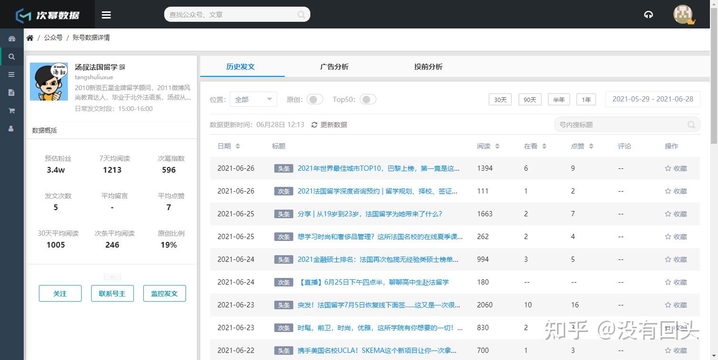The width and height of the screenshot is (718, 360).
Task: Click the 监控发文 button
Action: [x=165, y=294]
